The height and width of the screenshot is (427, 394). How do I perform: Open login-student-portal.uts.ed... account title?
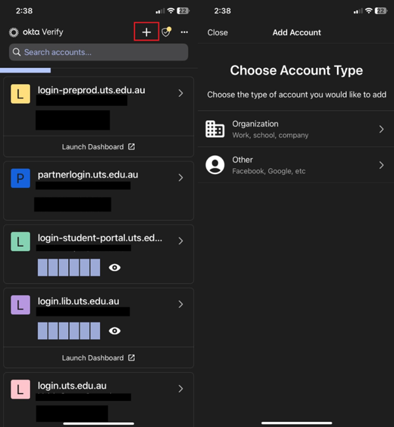pyautogui.click(x=100, y=238)
